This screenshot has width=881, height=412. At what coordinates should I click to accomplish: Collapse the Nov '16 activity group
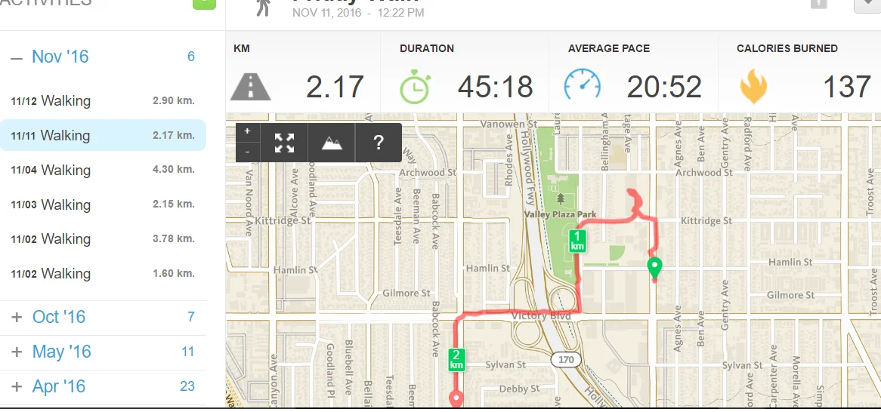17,57
